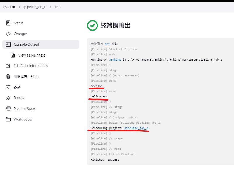234x176 pixels.
Task: Click the Status document icon
Action: [8, 23]
